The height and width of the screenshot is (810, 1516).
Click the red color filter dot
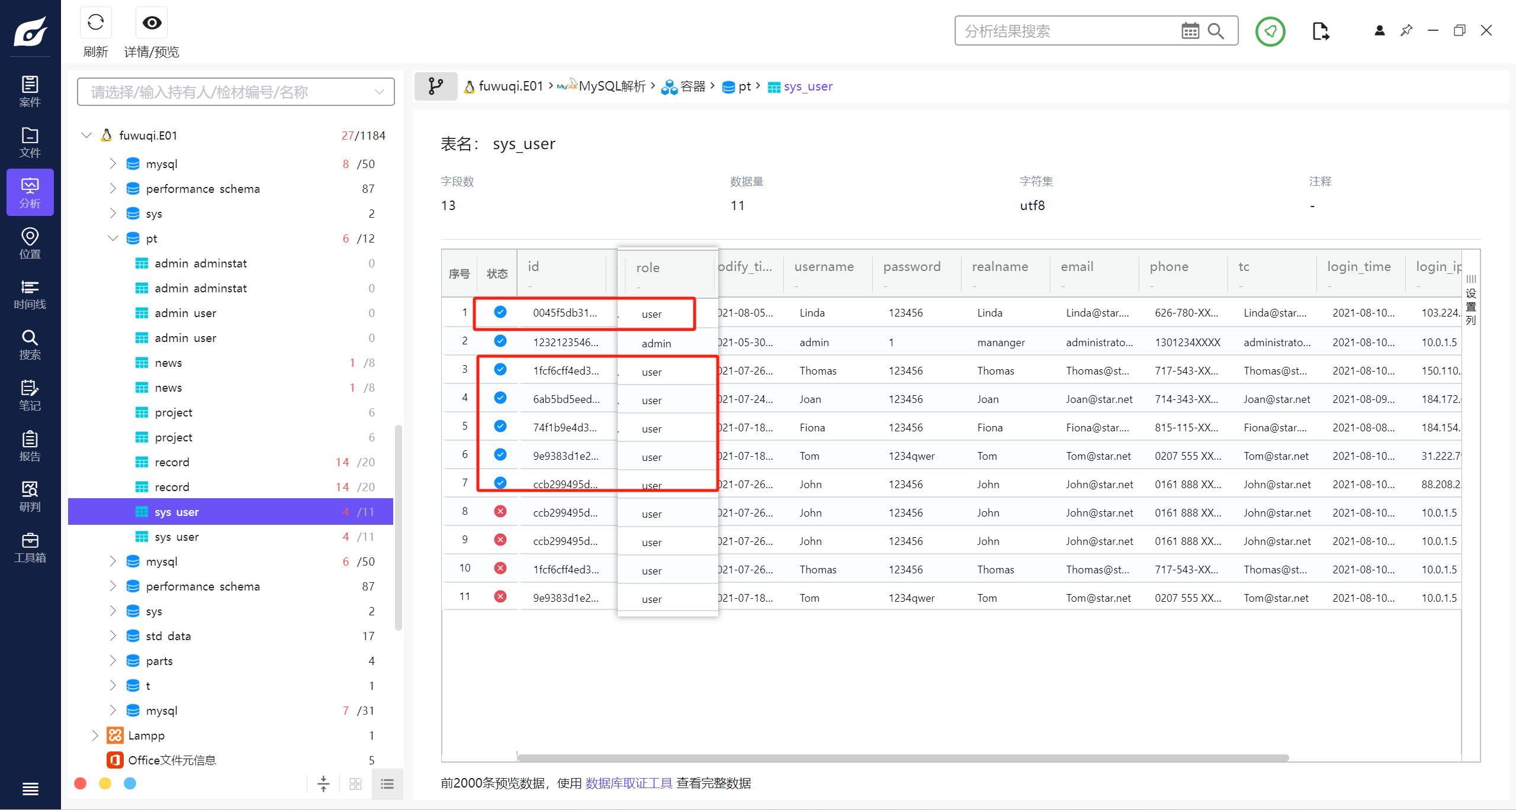tap(81, 783)
